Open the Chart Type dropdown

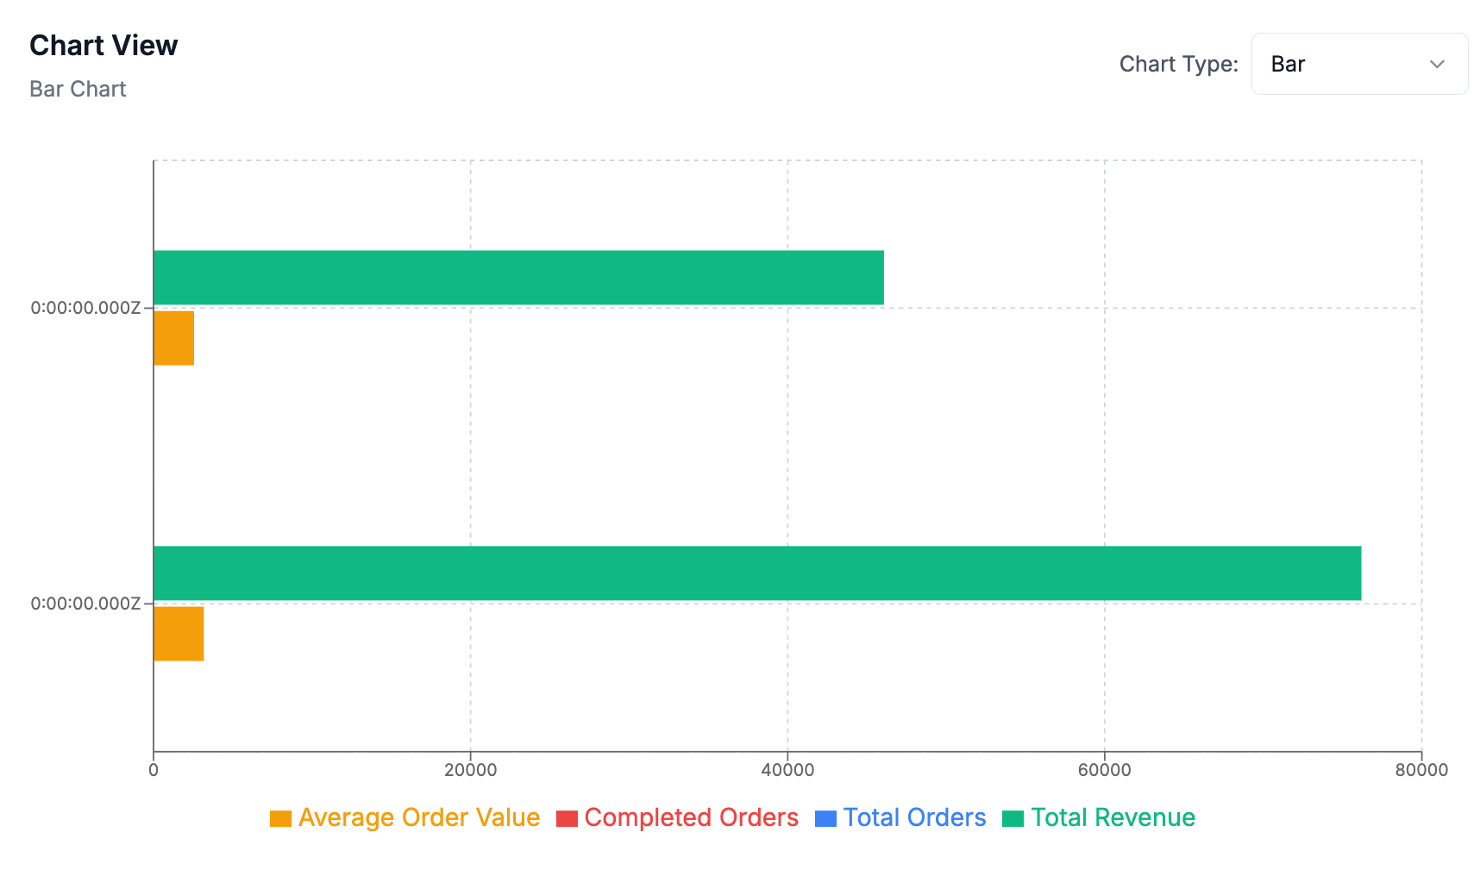coord(1358,64)
